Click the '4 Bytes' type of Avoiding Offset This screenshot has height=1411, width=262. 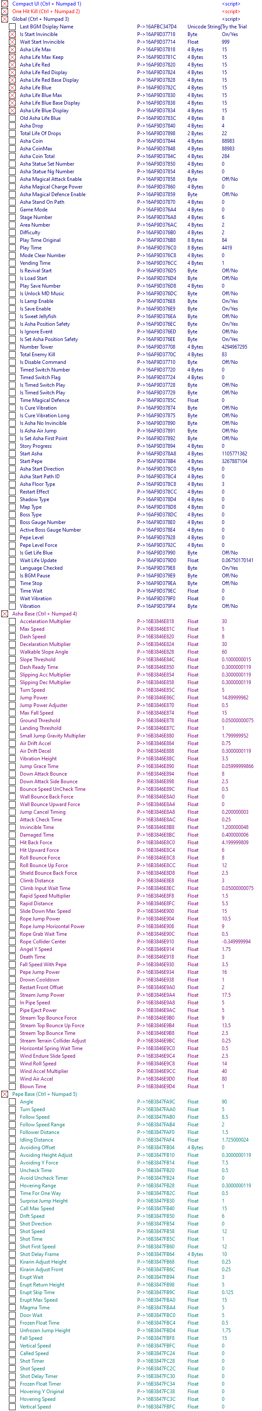click(195, 1148)
